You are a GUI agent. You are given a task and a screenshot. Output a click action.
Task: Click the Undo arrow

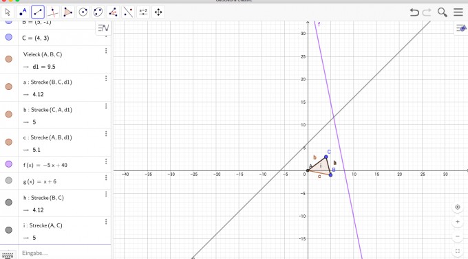coord(414,12)
